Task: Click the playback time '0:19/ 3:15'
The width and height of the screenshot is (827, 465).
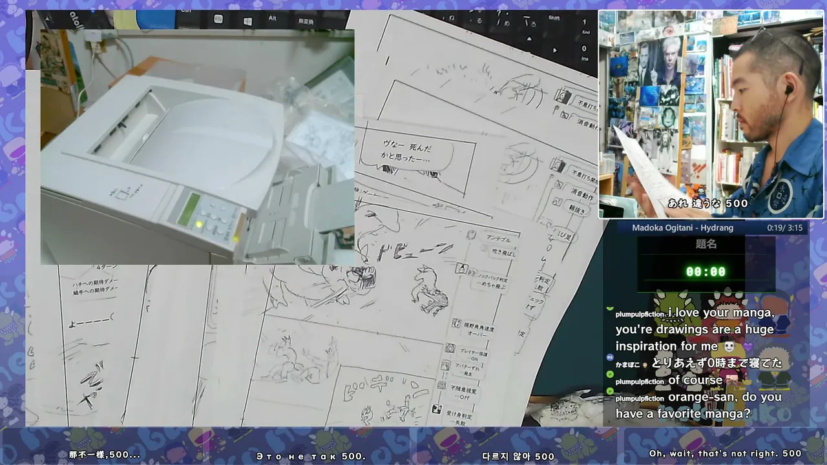Action: (785, 228)
